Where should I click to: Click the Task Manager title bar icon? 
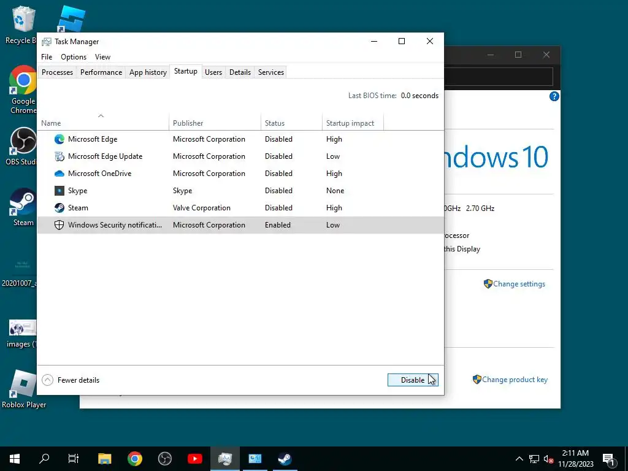click(47, 42)
